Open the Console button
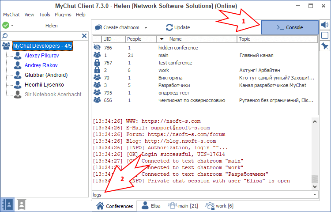 (x=290, y=27)
